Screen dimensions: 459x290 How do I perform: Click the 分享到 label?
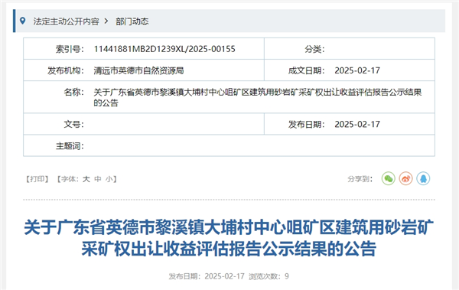tap(360, 179)
